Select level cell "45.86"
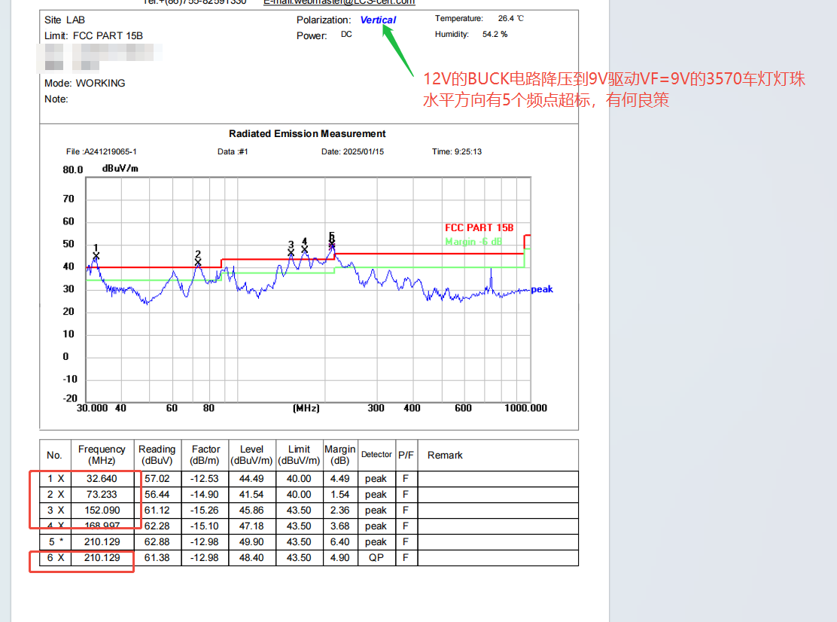 [251, 511]
